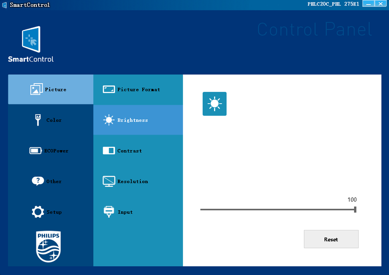
Task: Click the SmartControl title bar app icon
Action: 5,5
